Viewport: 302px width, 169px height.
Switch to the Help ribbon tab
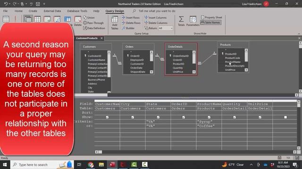96,11
